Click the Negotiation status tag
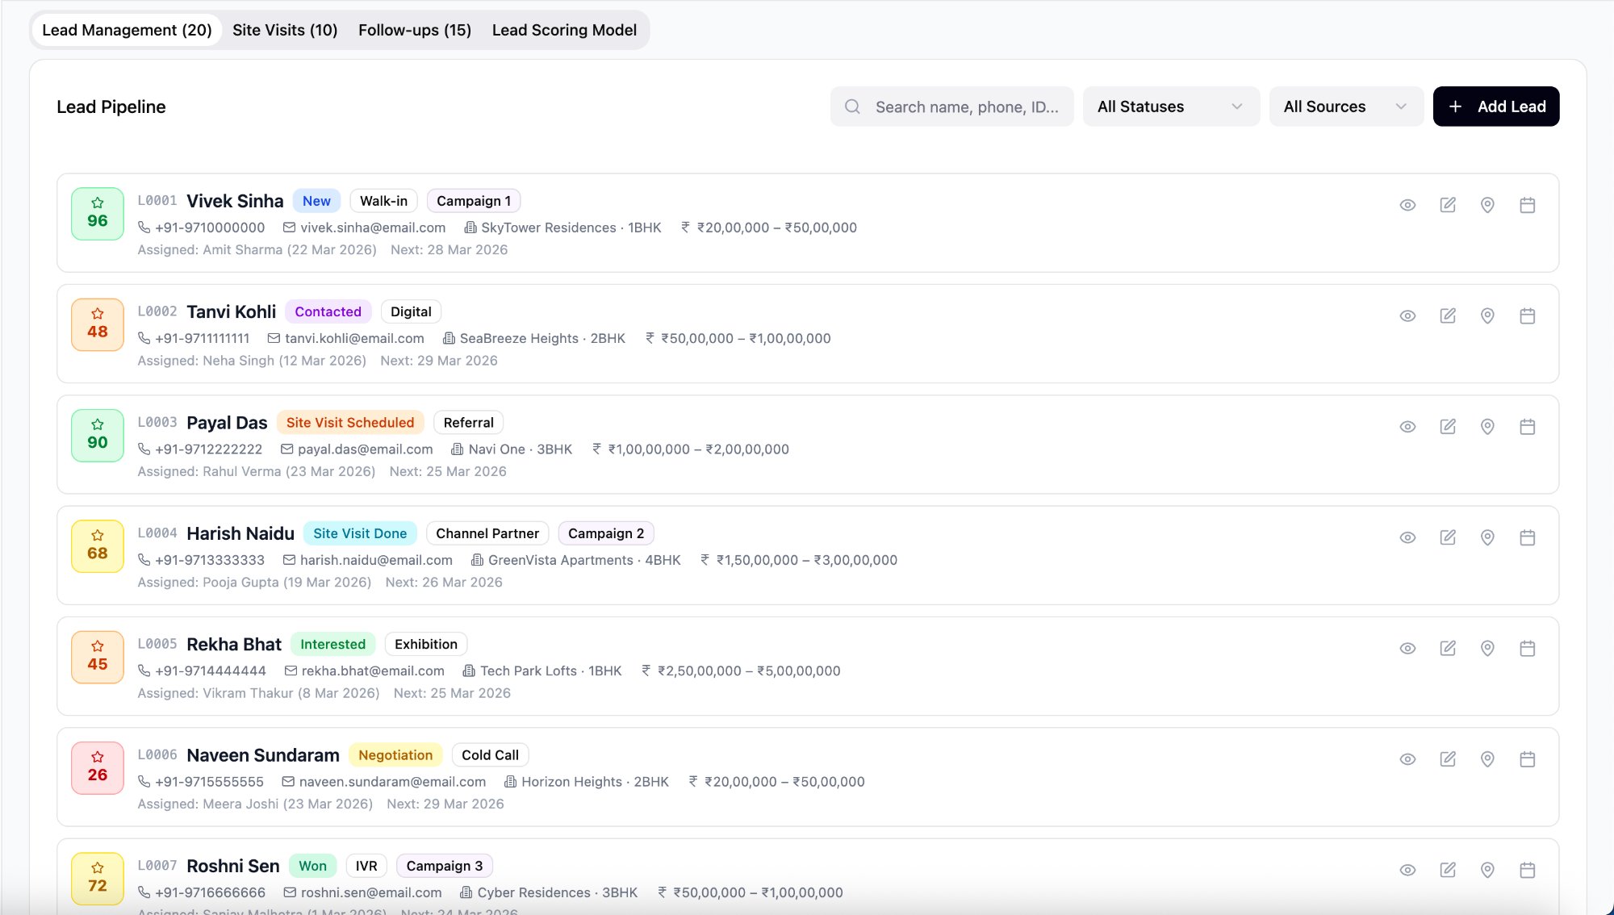 click(x=395, y=755)
